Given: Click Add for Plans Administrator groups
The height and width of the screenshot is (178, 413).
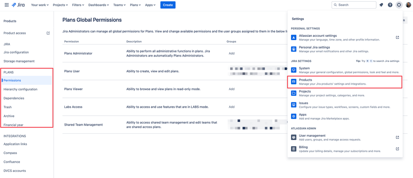Looking at the screenshot, I should tap(232, 53).
